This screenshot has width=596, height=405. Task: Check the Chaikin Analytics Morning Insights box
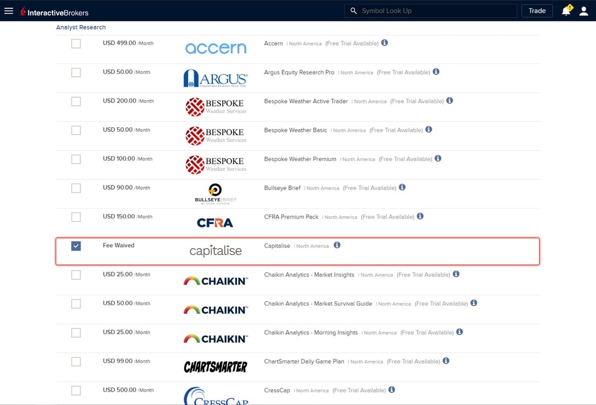click(76, 333)
